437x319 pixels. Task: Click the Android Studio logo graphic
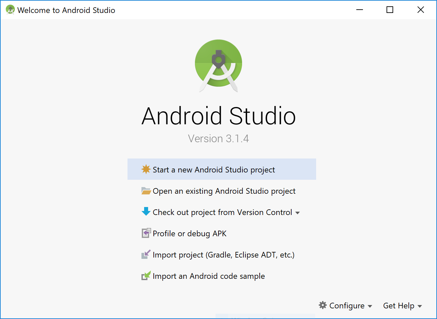tap(218, 65)
